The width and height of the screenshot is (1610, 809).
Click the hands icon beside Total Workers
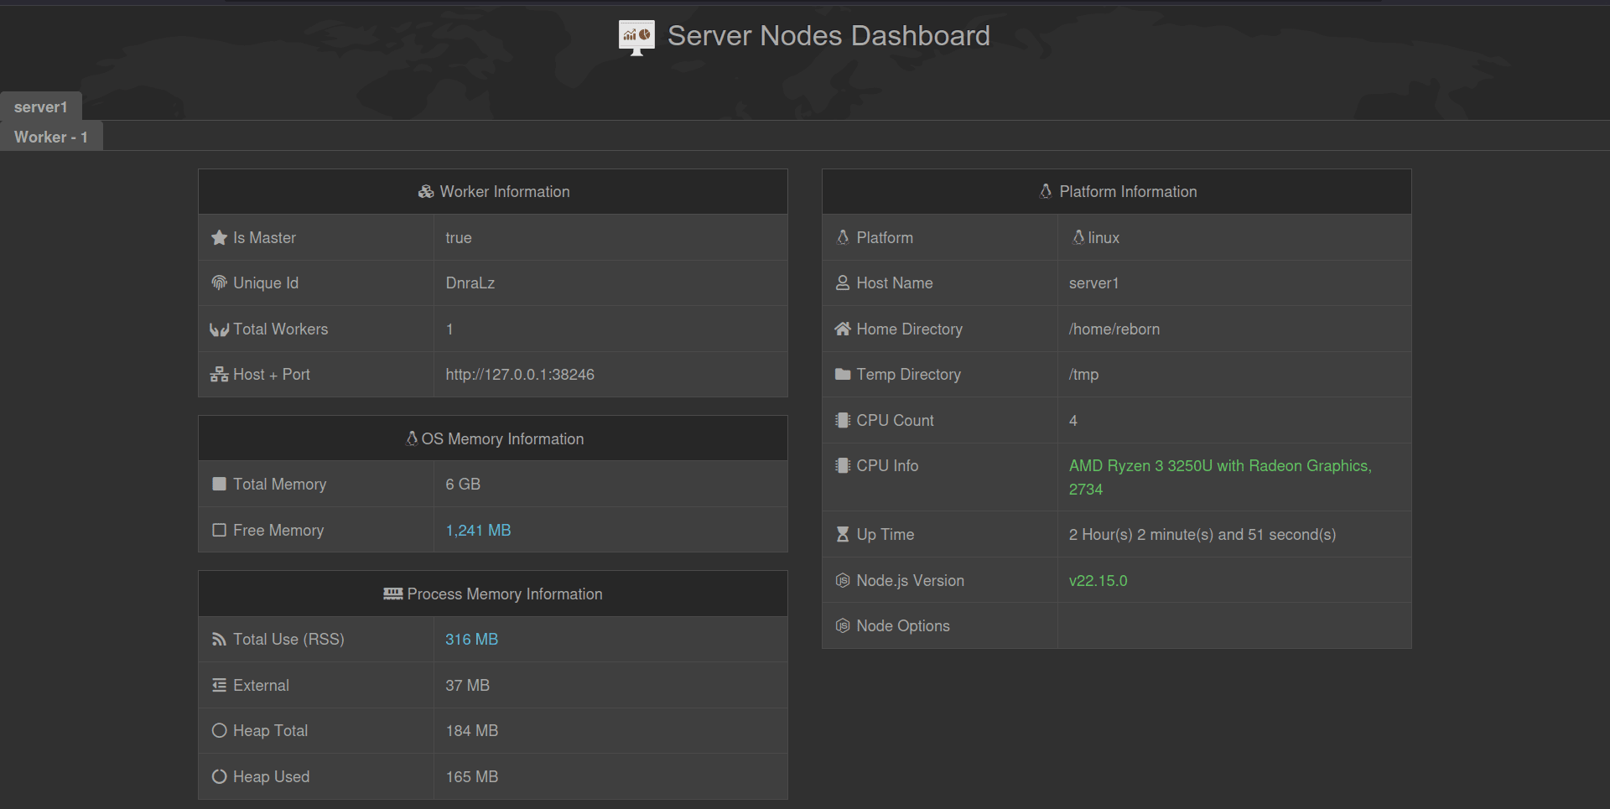point(219,329)
